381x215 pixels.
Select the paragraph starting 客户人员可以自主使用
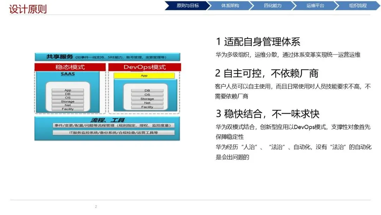[293, 91]
